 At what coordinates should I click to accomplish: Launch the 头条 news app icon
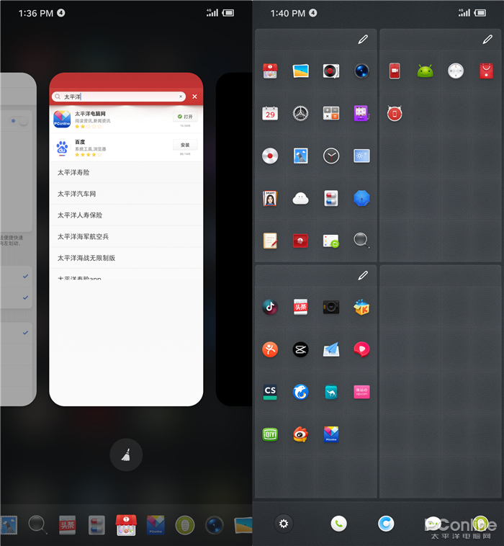pos(301,307)
